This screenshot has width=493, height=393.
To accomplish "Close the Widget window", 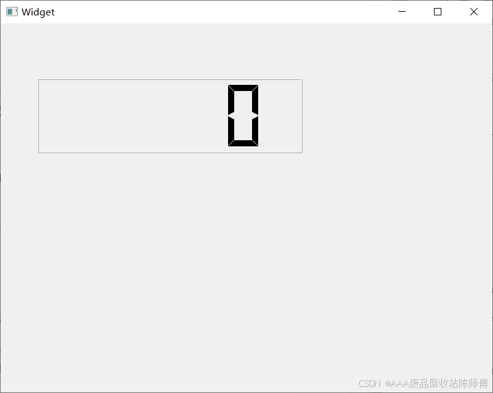I will pyautogui.click(x=474, y=12).
